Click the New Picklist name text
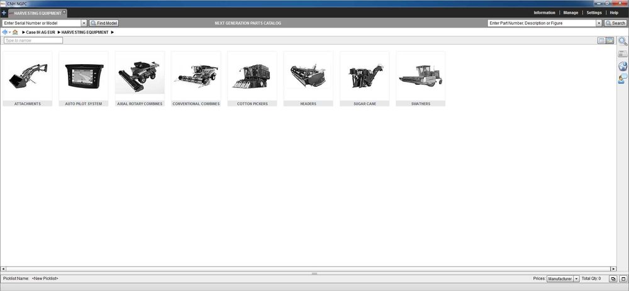Image resolution: width=629 pixels, height=291 pixels. tap(45, 278)
